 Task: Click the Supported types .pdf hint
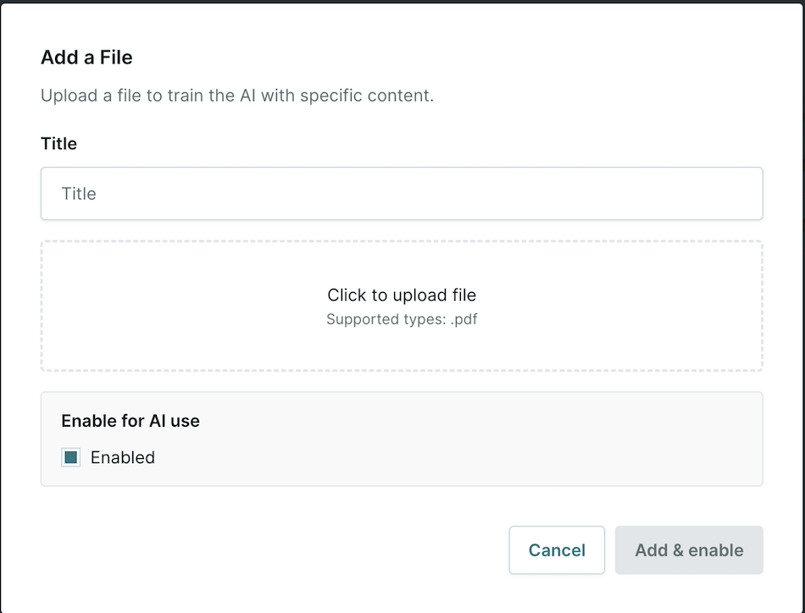pyautogui.click(x=402, y=319)
